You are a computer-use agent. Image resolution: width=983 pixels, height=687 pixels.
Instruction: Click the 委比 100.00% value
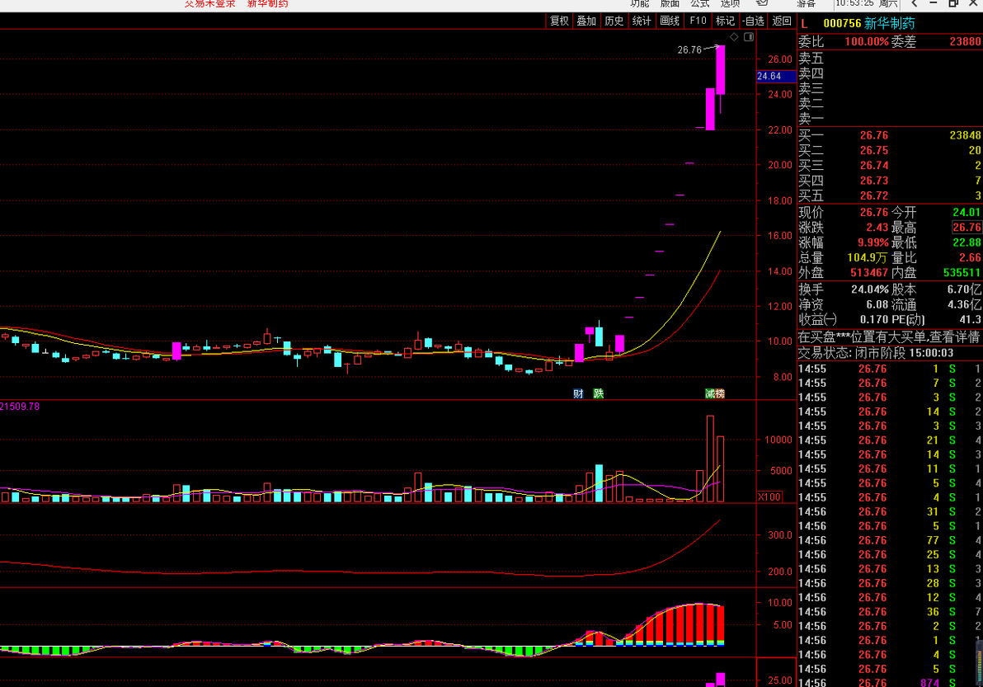[x=867, y=42]
